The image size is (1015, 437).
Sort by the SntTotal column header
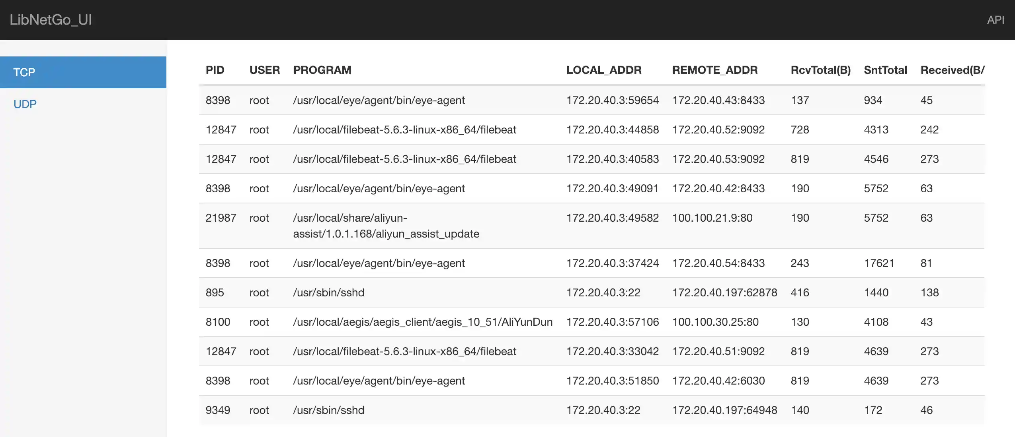[x=886, y=70]
